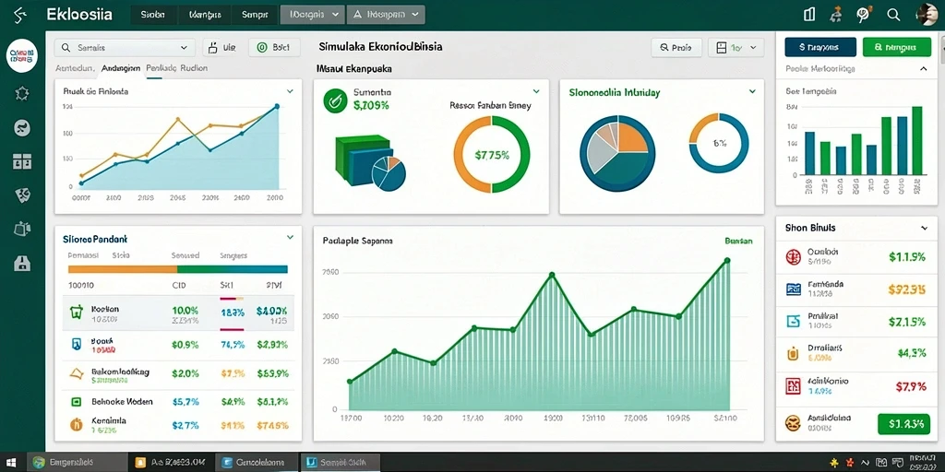The image size is (945, 472).
Task: Select the Bekomloafking table row
Action: (178, 373)
